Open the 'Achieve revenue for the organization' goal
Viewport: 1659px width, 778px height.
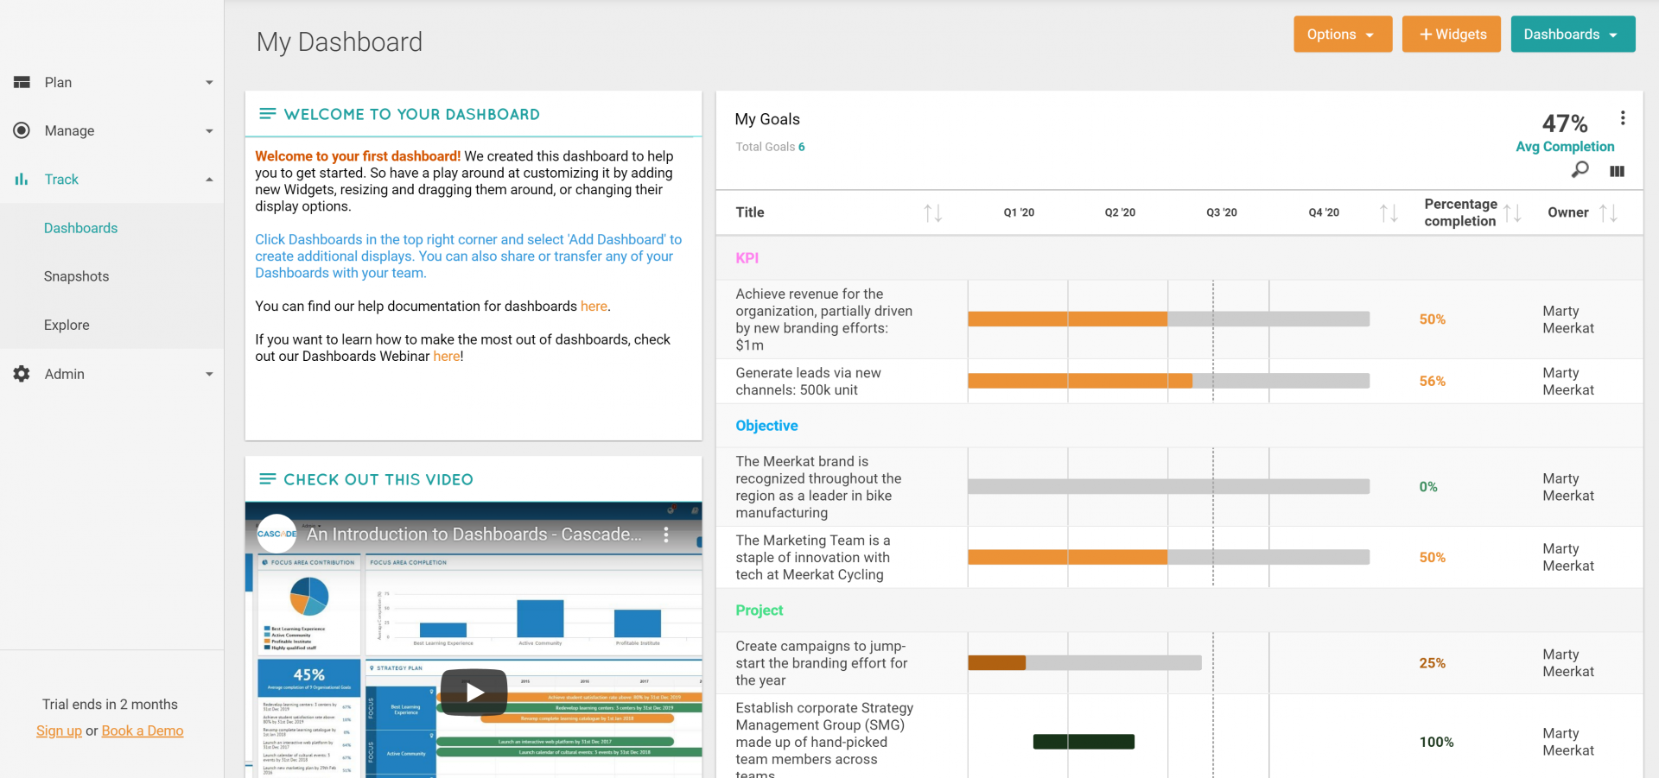[x=824, y=319]
